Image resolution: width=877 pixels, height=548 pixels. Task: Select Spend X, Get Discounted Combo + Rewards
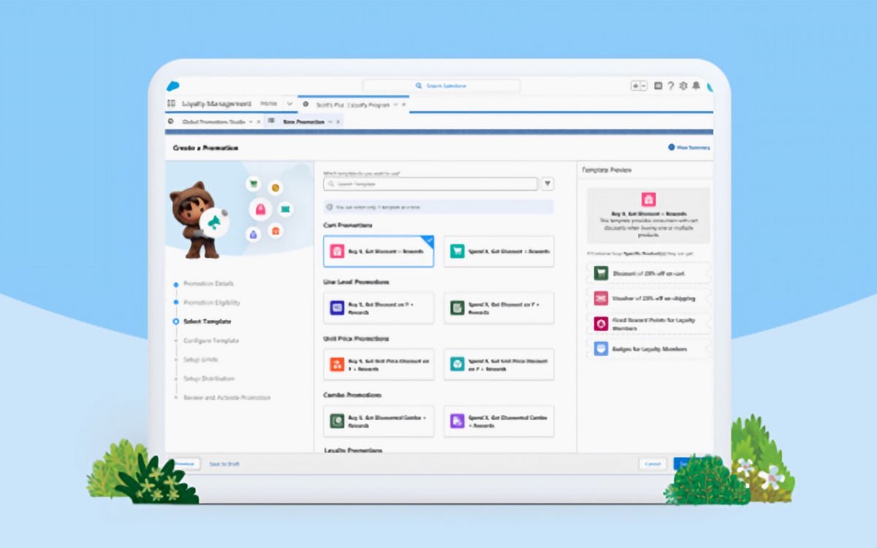(499, 421)
